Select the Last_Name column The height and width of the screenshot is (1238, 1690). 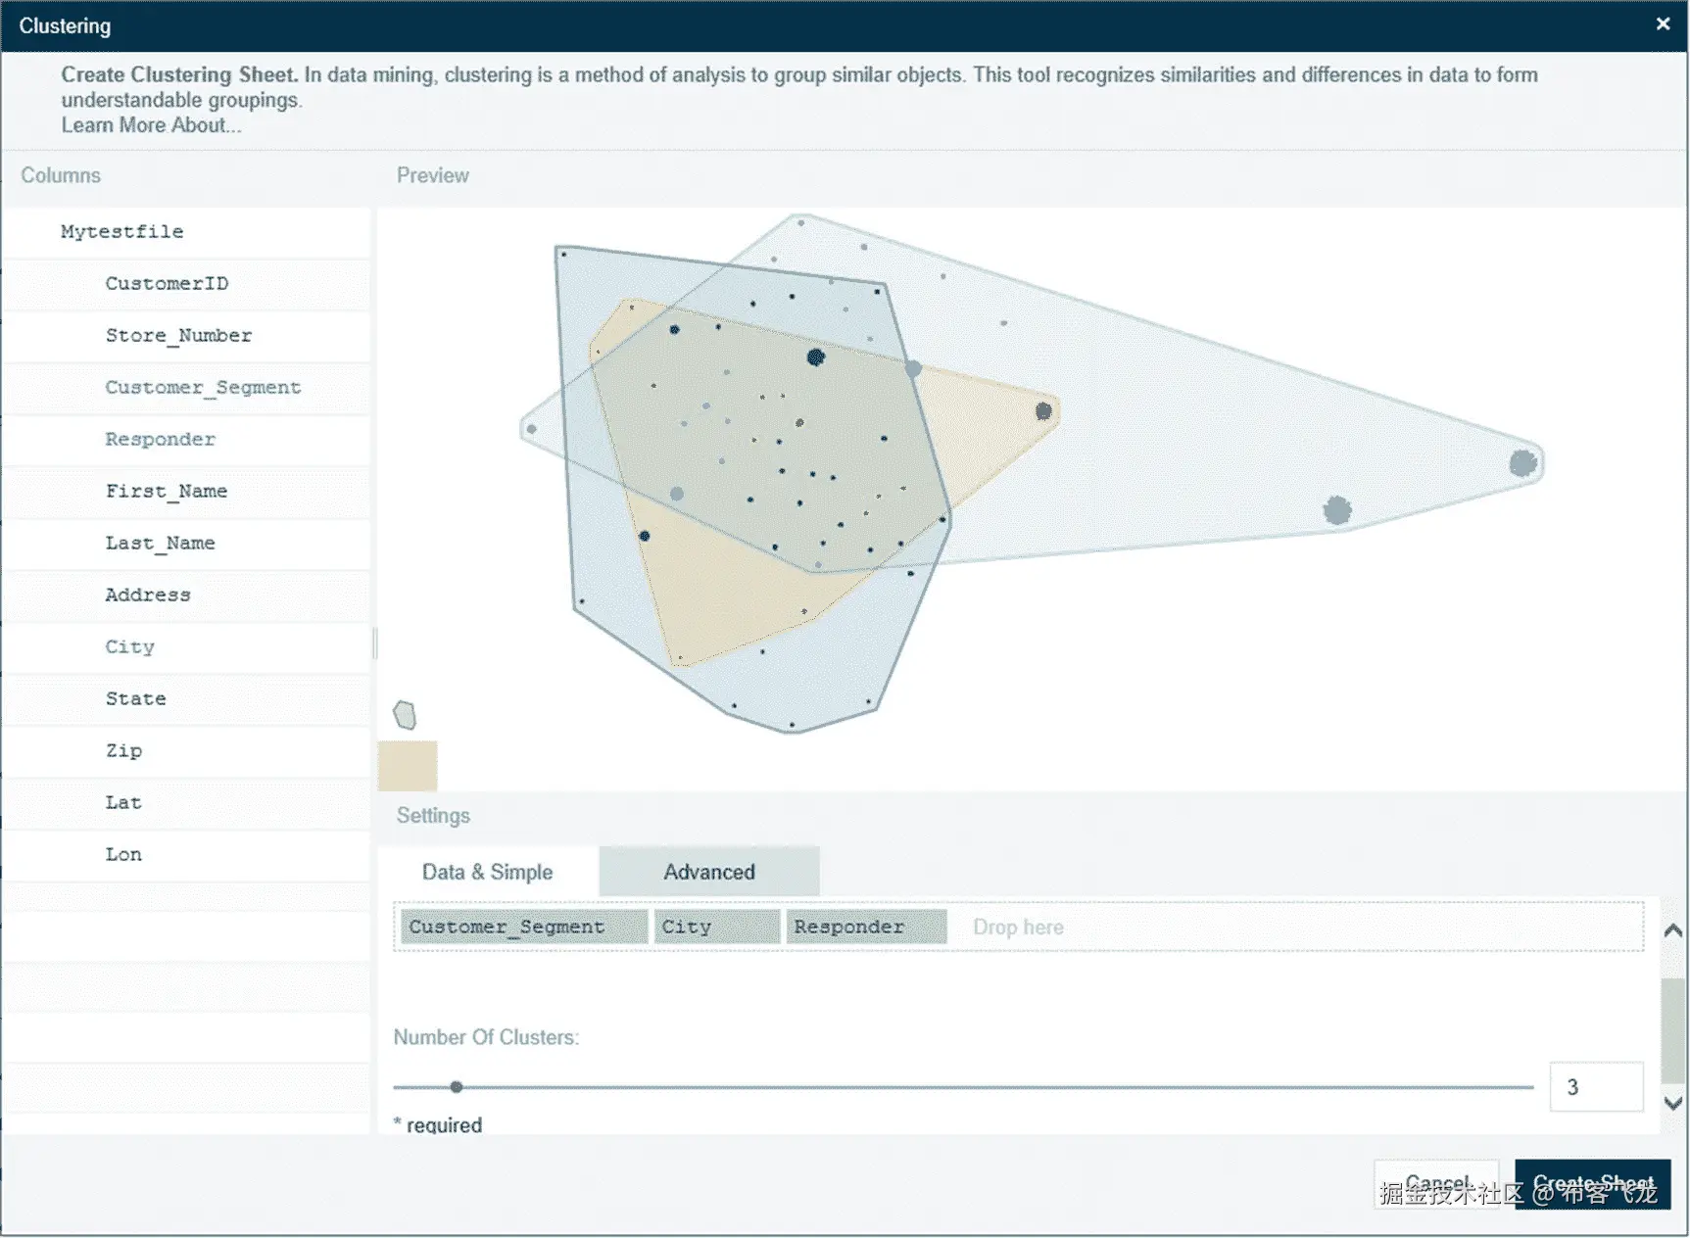(x=186, y=544)
